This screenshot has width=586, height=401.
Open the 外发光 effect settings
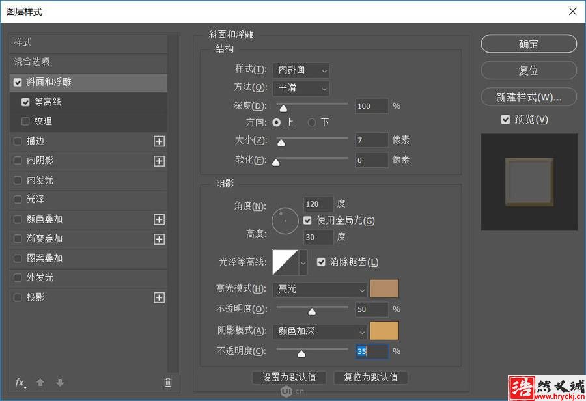[x=40, y=278]
